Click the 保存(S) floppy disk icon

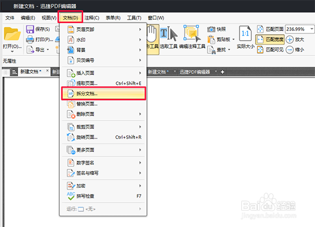tap(30, 29)
